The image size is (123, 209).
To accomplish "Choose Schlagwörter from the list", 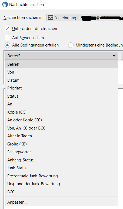I will [x=62, y=152].
